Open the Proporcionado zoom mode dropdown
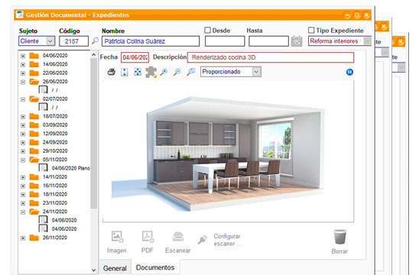Viewport: 419px width, 275px height. (256, 72)
